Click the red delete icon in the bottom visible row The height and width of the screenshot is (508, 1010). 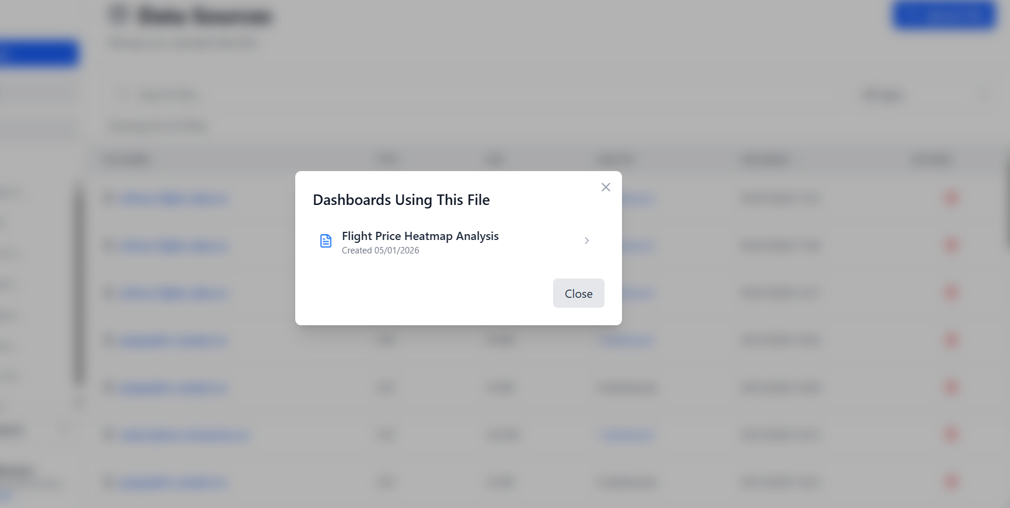tap(951, 482)
